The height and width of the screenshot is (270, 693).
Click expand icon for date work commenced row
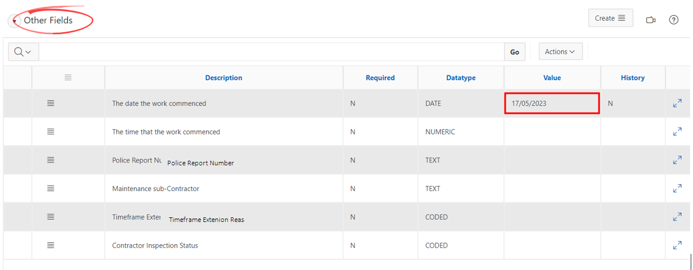[x=677, y=104]
